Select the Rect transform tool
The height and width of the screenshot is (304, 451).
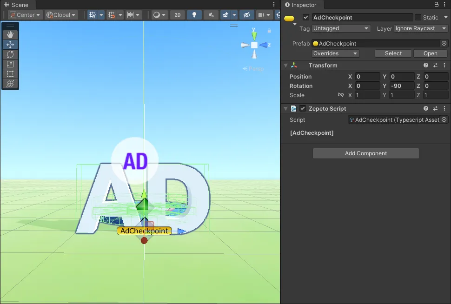10,74
